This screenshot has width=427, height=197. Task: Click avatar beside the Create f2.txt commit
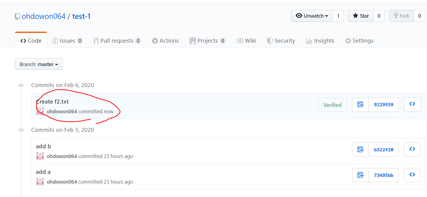pos(40,111)
